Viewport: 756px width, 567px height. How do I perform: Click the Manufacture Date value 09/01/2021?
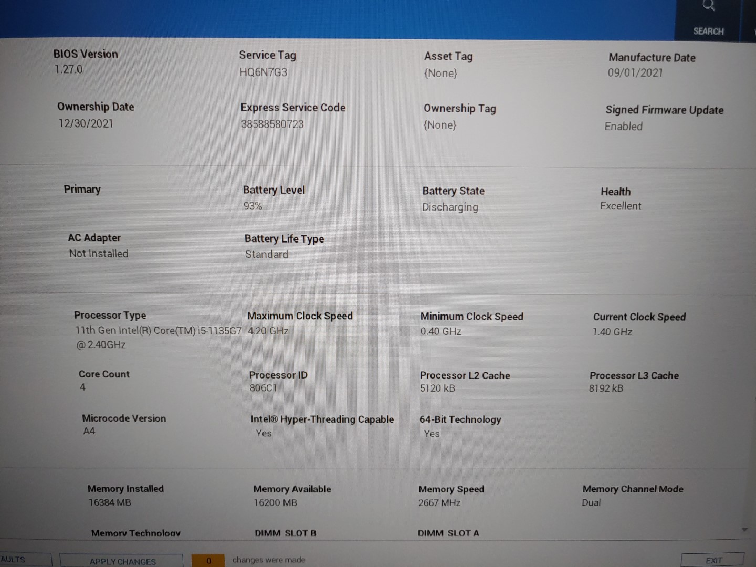[x=635, y=73]
